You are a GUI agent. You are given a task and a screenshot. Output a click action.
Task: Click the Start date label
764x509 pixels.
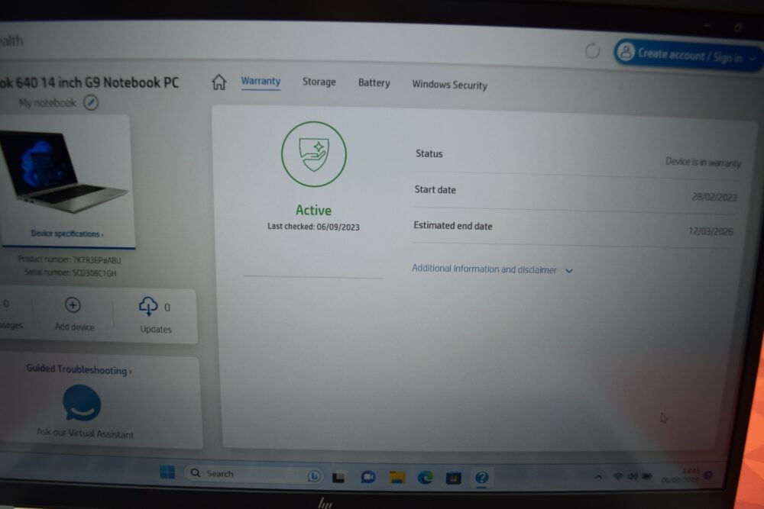click(435, 190)
